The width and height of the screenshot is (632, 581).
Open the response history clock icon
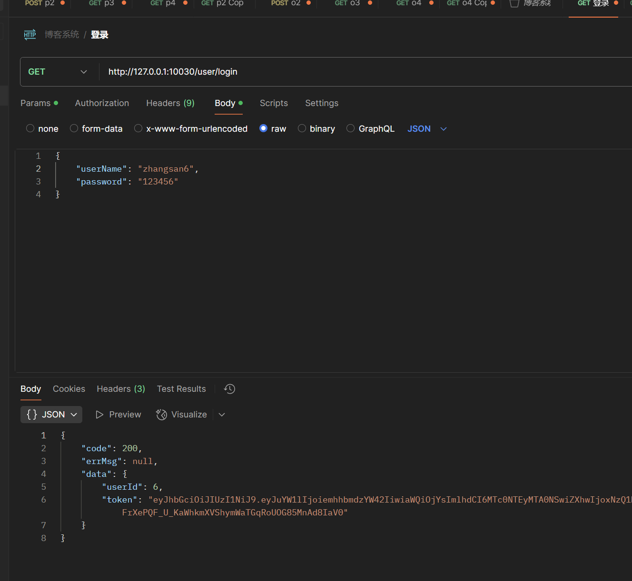click(230, 389)
